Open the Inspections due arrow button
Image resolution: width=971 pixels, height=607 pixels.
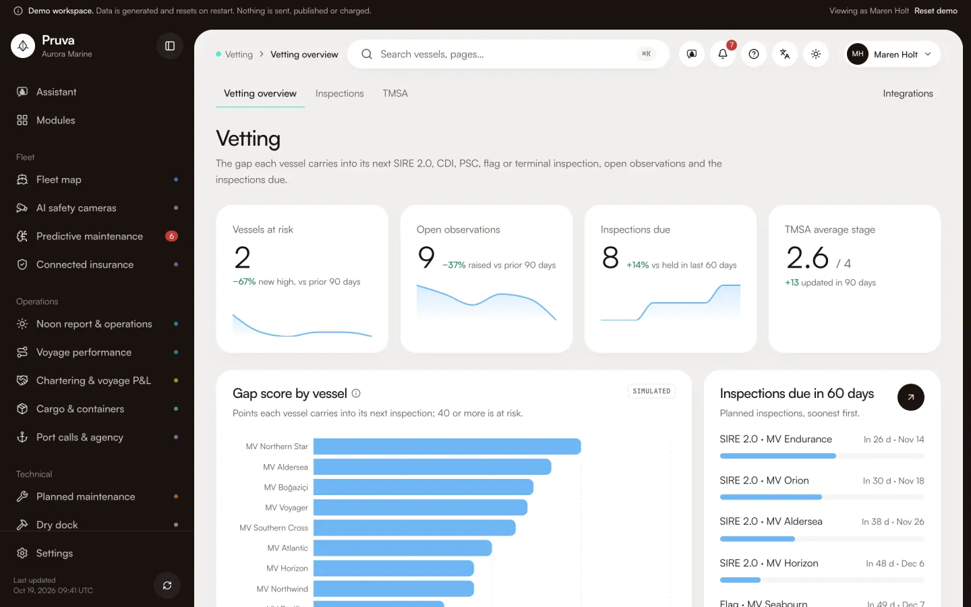pos(910,397)
